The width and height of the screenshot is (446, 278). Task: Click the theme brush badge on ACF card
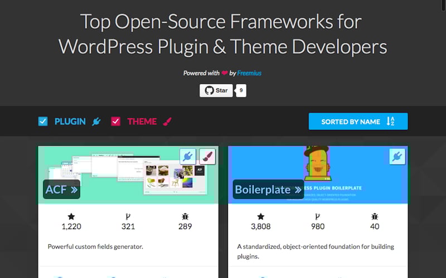[x=207, y=156]
